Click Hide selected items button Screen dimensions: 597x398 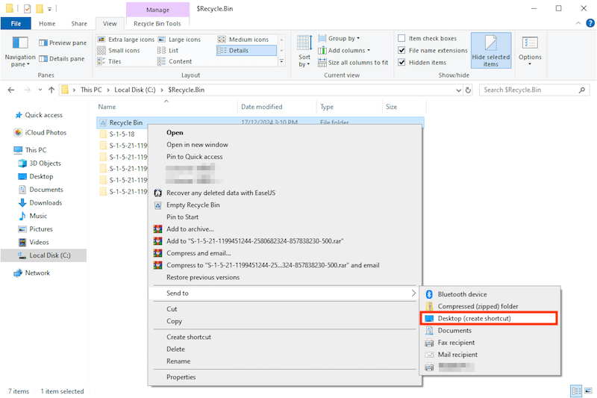(491, 51)
